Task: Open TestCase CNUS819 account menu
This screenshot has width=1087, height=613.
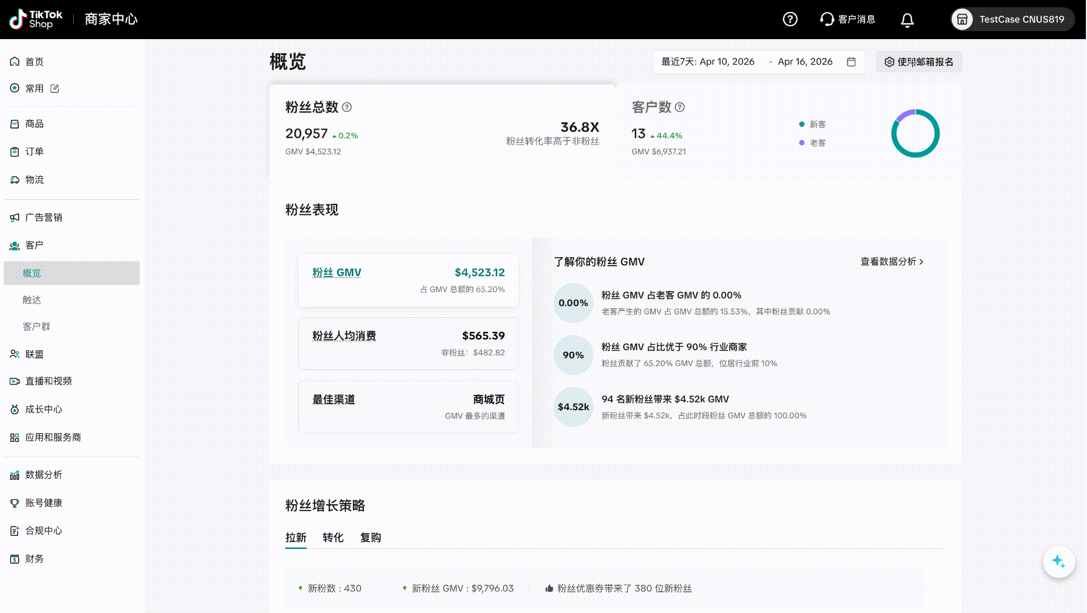Action: [1012, 19]
